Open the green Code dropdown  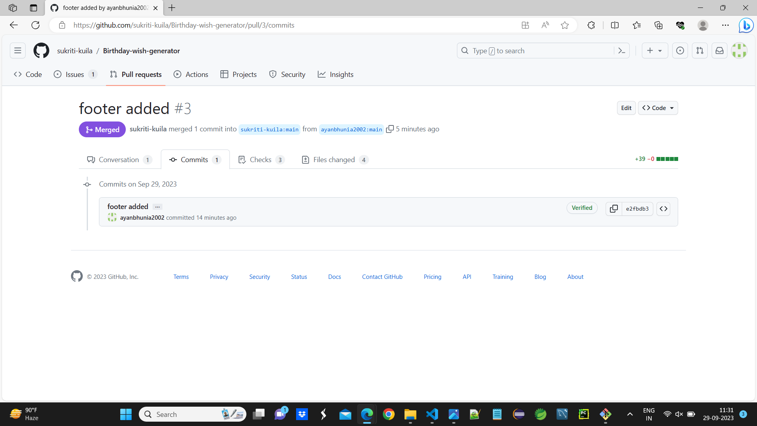(x=657, y=108)
